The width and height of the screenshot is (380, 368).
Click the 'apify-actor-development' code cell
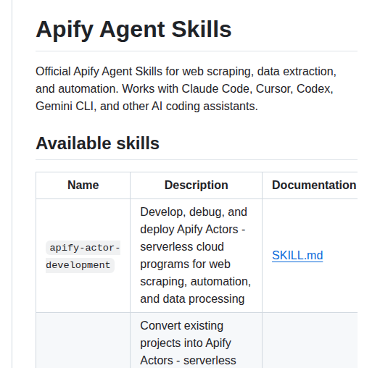tap(83, 256)
